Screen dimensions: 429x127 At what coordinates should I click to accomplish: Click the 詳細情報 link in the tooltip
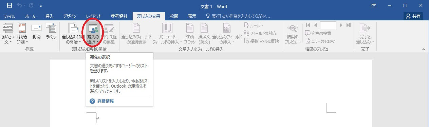(106, 101)
